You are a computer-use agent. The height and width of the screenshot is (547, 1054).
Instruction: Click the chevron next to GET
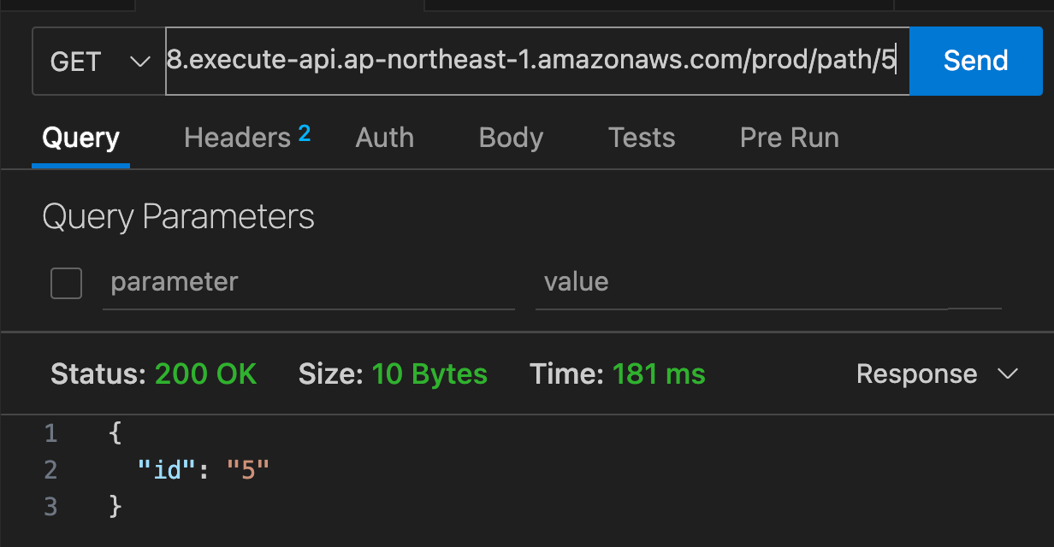[x=139, y=62]
